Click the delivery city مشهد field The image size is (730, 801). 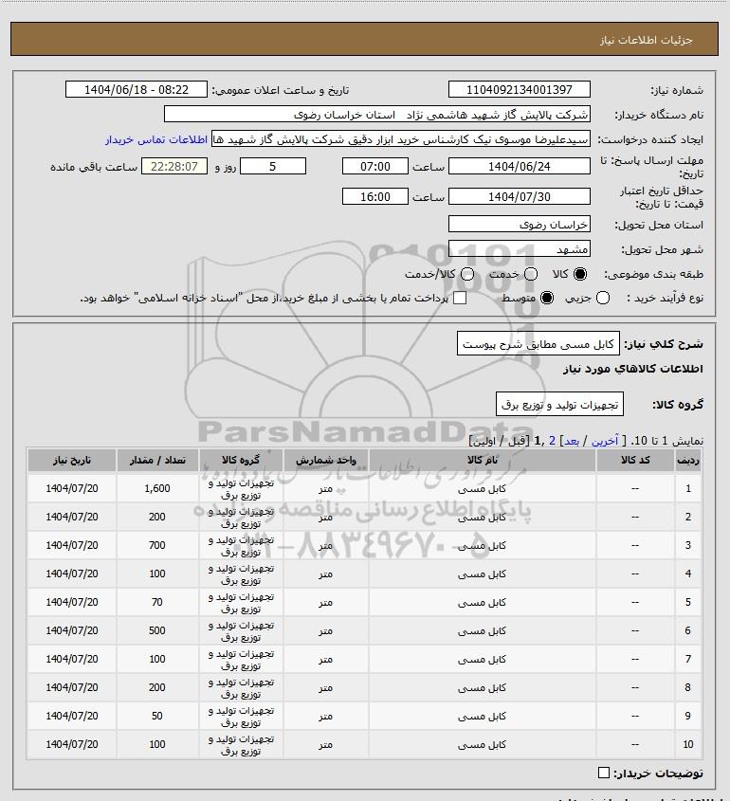tap(519, 249)
